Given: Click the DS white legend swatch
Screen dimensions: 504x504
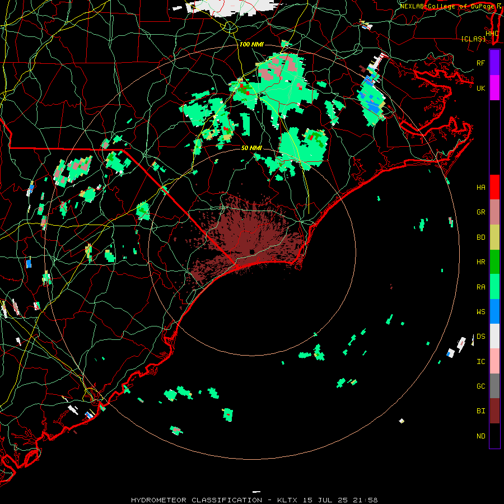Looking at the screenshot, I should click(494, 336).
